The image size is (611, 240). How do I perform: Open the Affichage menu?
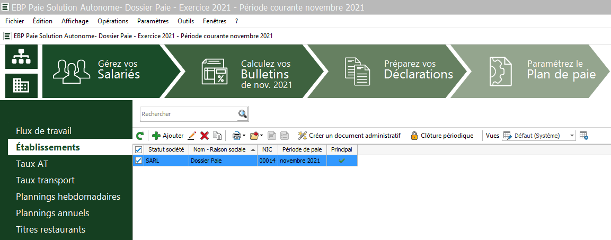[x=75, y=21]
